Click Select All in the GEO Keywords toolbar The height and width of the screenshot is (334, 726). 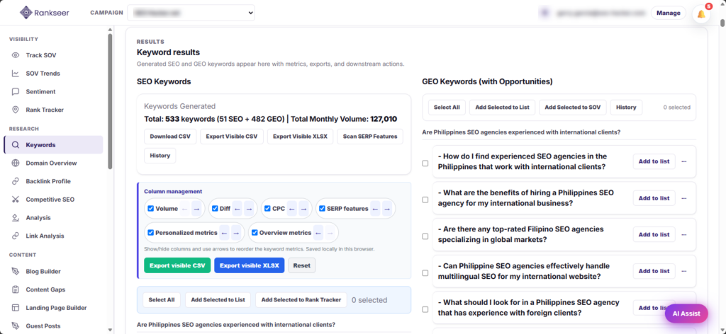tap(447, 107)
